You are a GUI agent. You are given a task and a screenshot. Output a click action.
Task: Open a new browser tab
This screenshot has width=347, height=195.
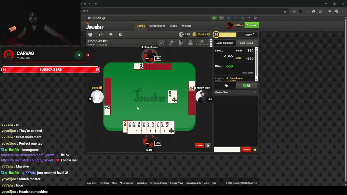click(x=96, y=4)
